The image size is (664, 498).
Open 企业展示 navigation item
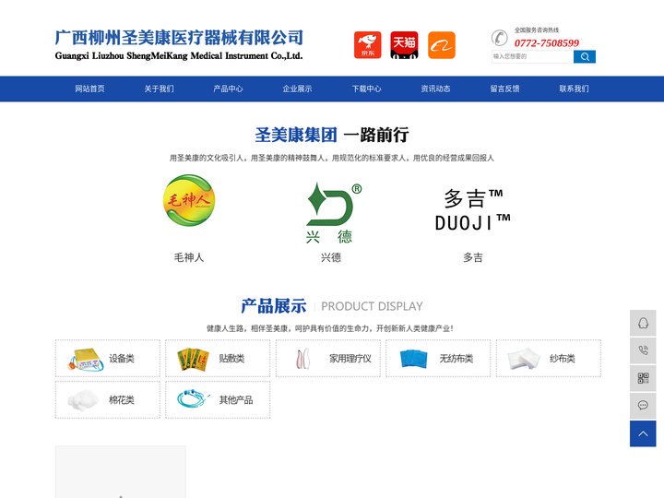(297, 89)
